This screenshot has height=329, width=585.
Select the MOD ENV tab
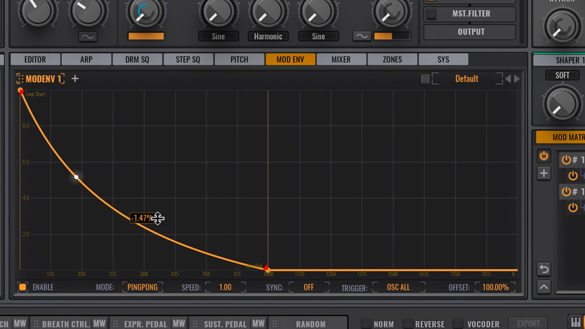290,59
